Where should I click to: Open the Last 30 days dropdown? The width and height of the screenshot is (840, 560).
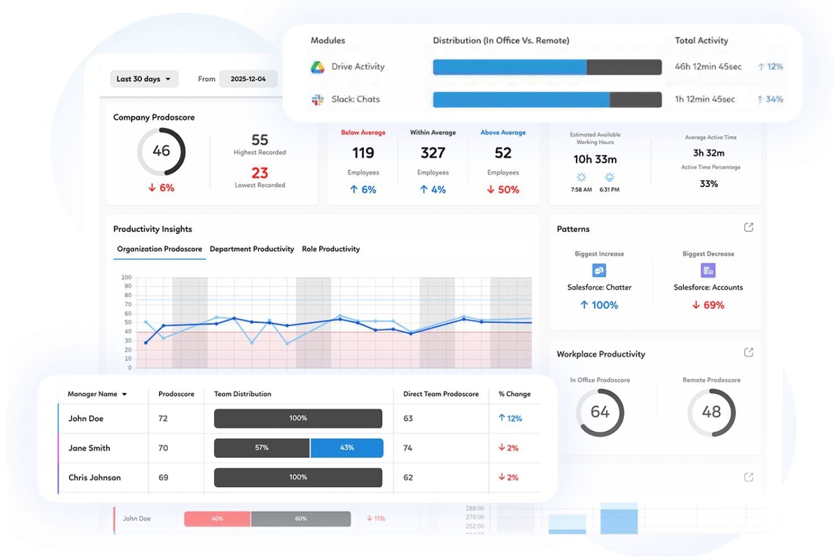point(144,79)
